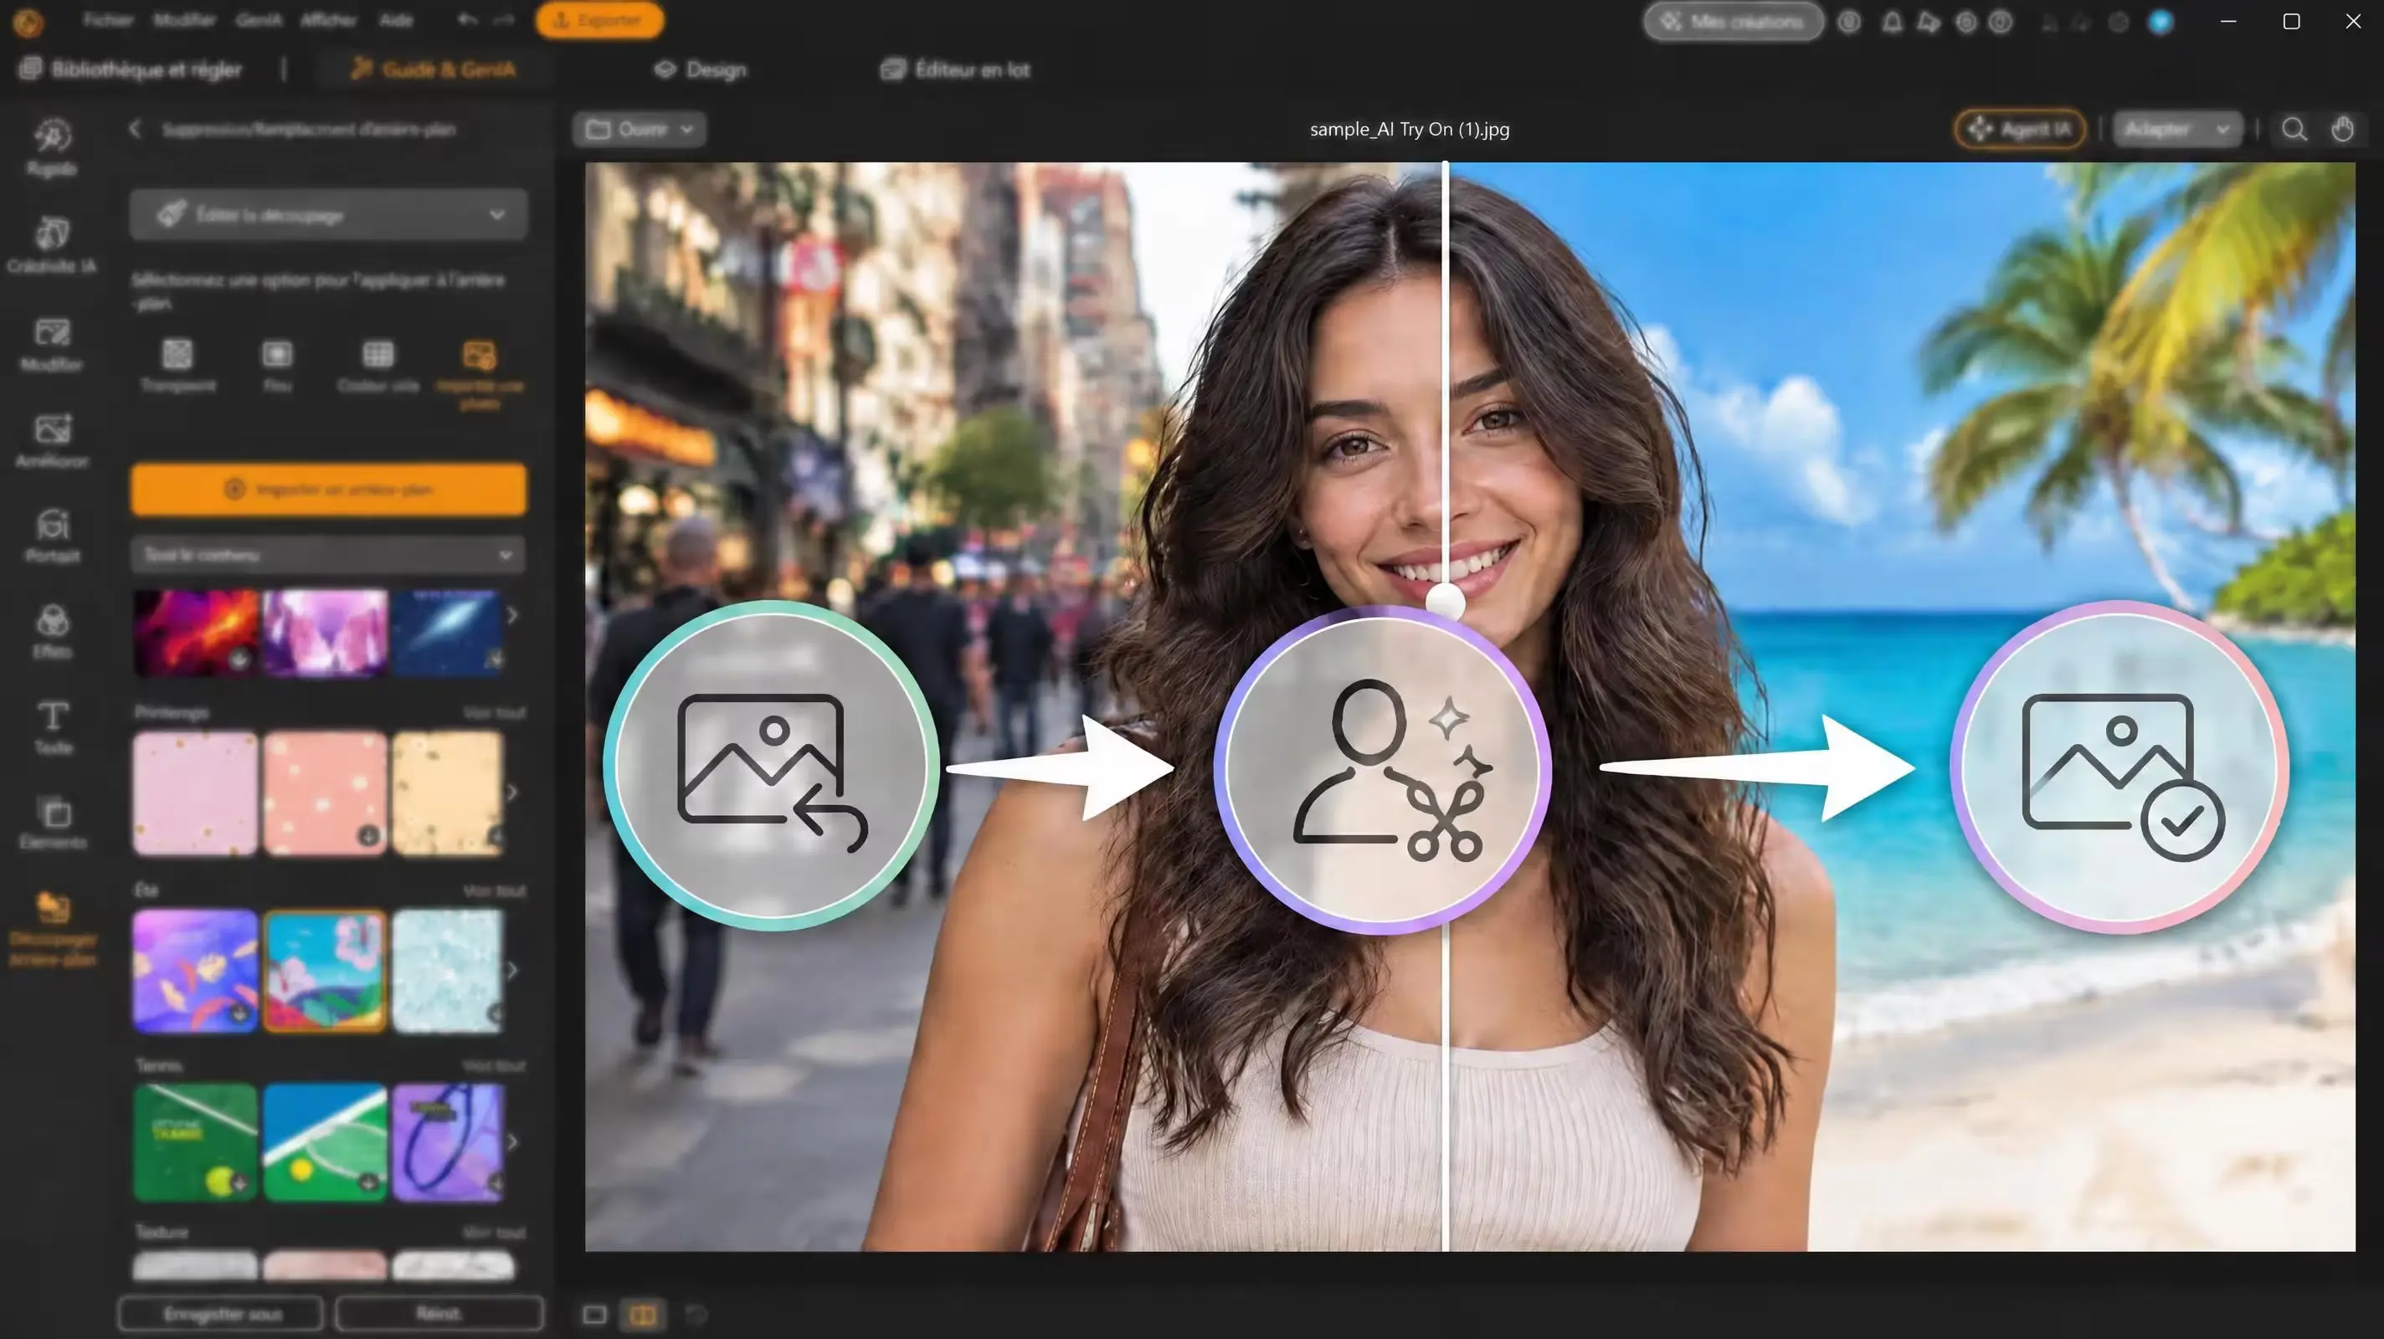Click the before/after comparison slider handle
2384x1339 pixels.
tap(1445, 603)
